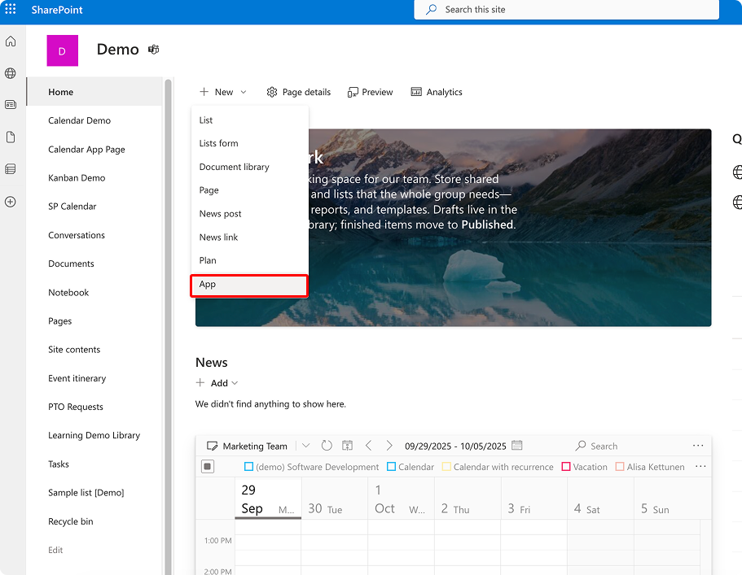Viewport: 742px width, 575px height.
Task: Open the dropdown chevron beside Marketing Team
Action: click(x=306, y=446)
